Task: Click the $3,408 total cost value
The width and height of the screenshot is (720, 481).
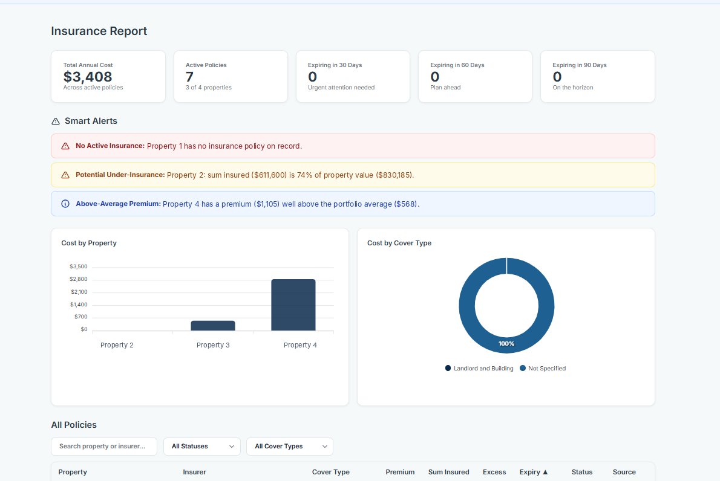Action: 88,77
